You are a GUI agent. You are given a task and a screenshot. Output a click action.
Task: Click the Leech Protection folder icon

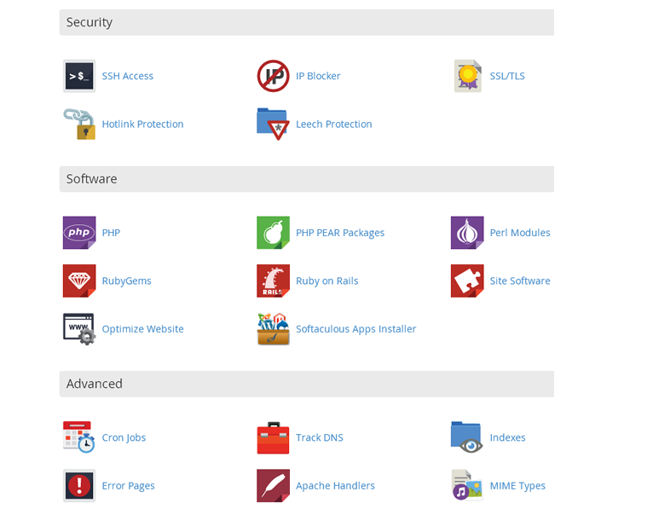click(x=273, y=124)
